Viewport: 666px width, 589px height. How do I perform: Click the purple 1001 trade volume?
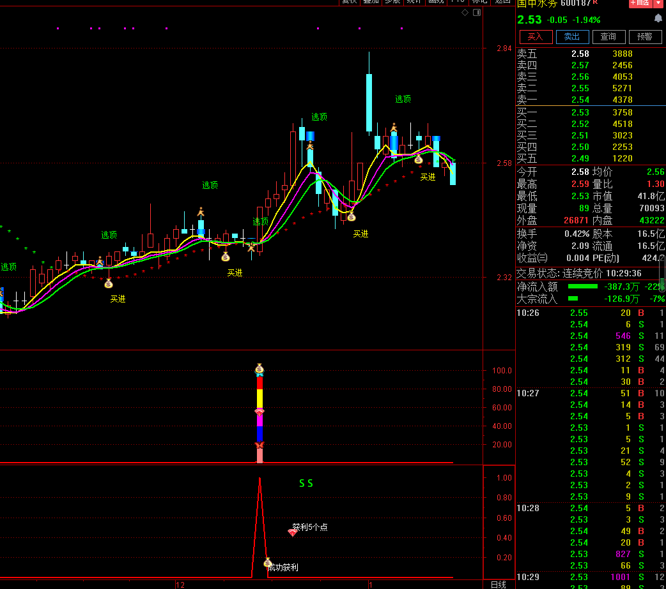pyautogui.click(x=621, y=577)
